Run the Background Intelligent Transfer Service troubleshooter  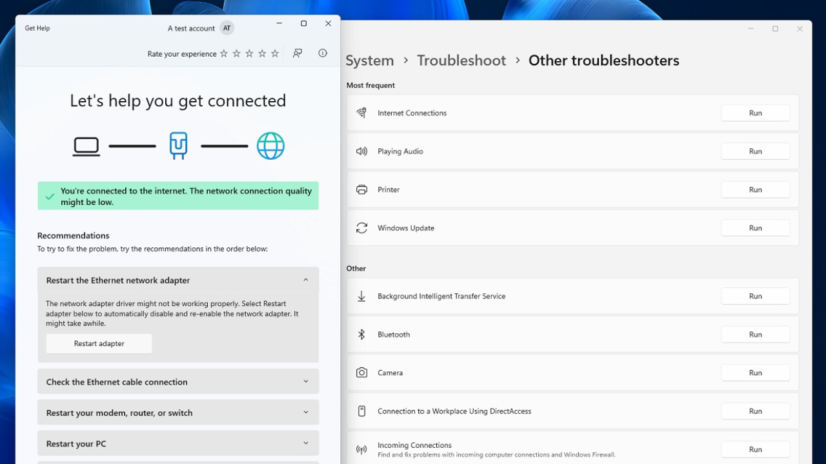755,296
